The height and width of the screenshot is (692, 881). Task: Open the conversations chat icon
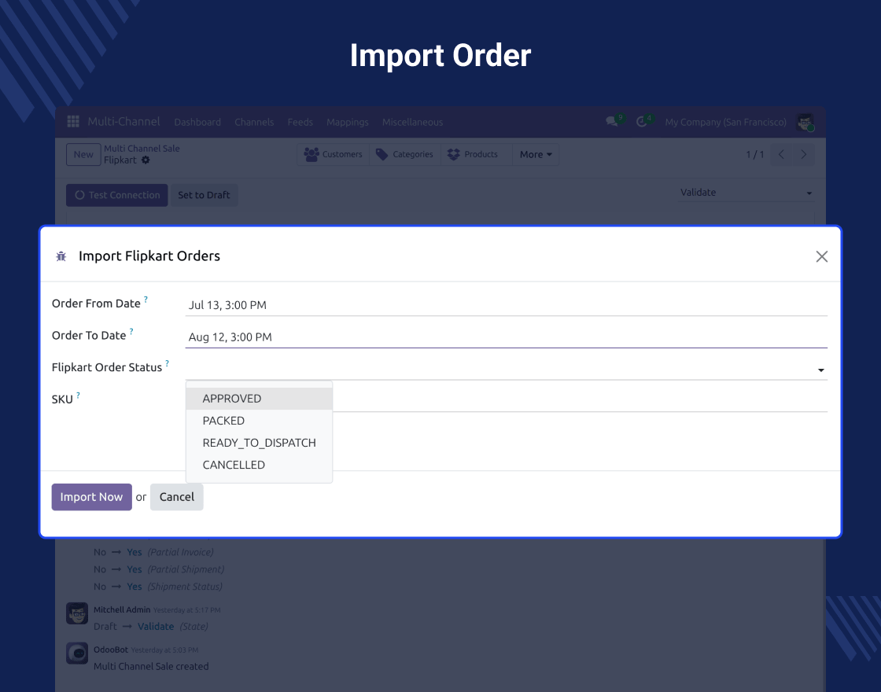click(612, 121)
